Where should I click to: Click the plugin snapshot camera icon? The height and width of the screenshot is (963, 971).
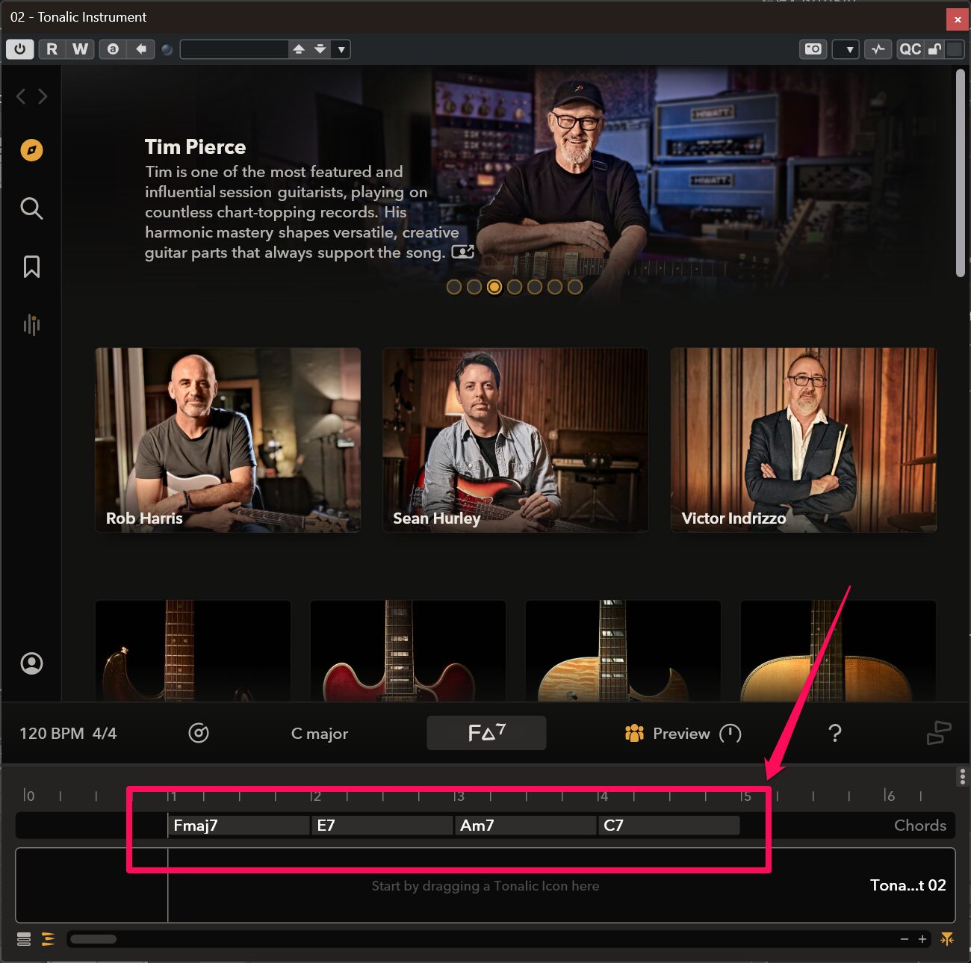tap(813, 49)
